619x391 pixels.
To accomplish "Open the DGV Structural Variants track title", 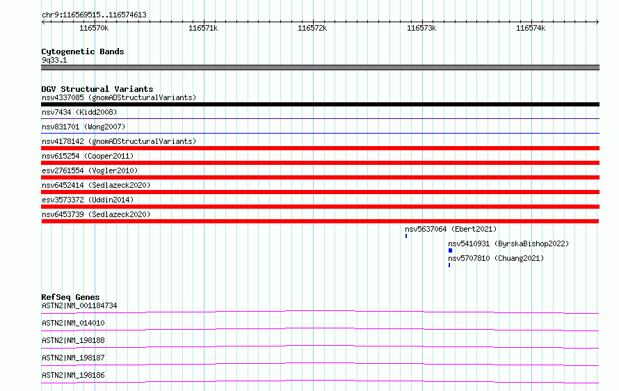I will pyautogui.click(x=97, y=89).
